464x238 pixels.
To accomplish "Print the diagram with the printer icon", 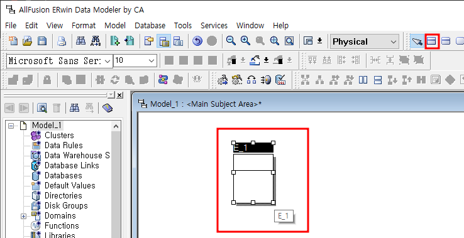I will click(x=61, y=41).
